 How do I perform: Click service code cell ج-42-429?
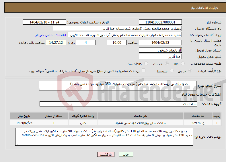198,123
